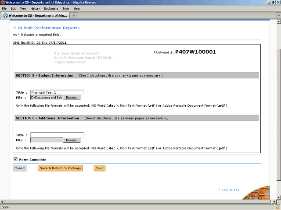Click the Grant Performance Report (ED 524B) text
Screen dimensions: 281x210
(x=83, y=58)
